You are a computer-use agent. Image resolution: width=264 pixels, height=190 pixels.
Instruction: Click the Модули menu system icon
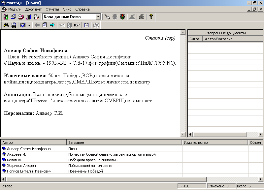click(4, 9)
